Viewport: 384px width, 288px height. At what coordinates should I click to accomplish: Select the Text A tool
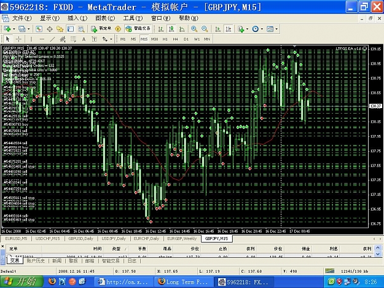pos(84,39)
